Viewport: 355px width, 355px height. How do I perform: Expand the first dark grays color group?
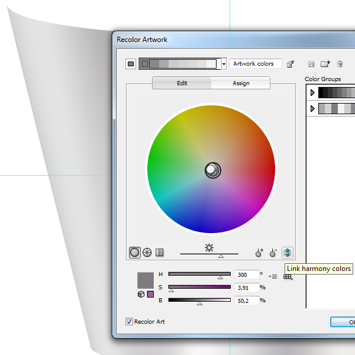pos(312,92)
